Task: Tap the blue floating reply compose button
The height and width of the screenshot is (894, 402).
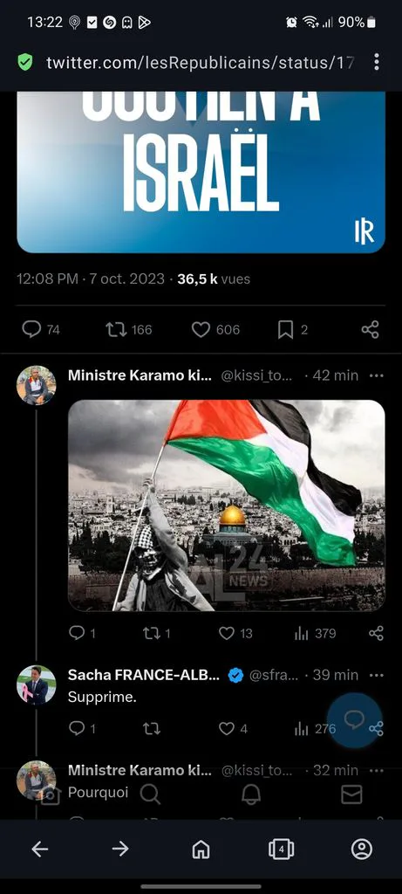Action: (355, 719)
